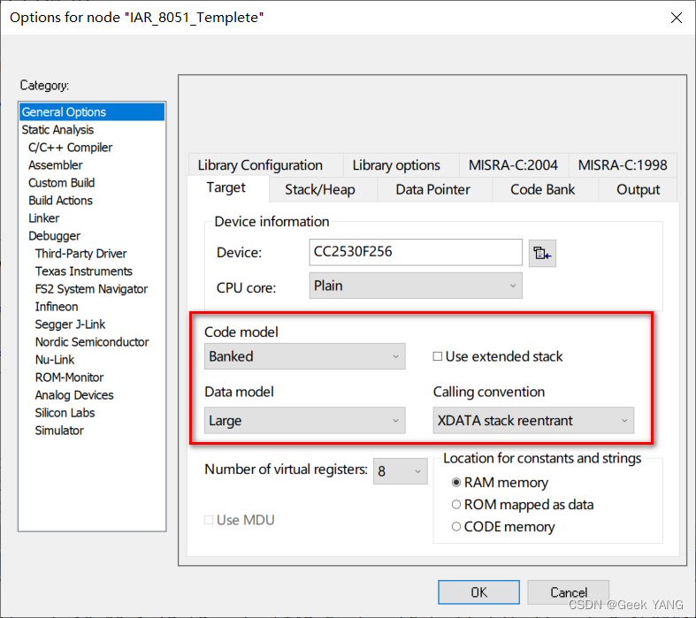This screenshot has width=696, height=618.
Task: Select RAM memory for constants location
Action: [x=455, y=482]
